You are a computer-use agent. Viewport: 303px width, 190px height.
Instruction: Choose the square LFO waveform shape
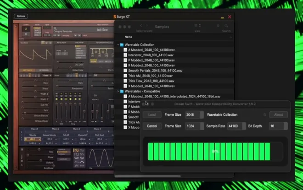tap(77, 154)
